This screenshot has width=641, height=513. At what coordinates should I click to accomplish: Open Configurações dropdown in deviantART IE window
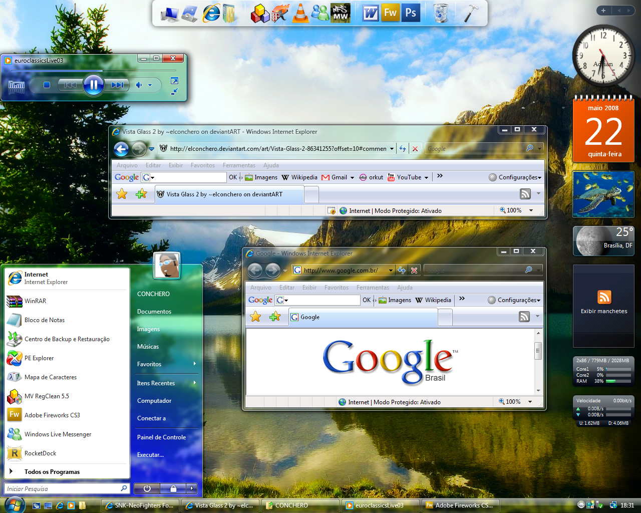[x=515, y=177]
